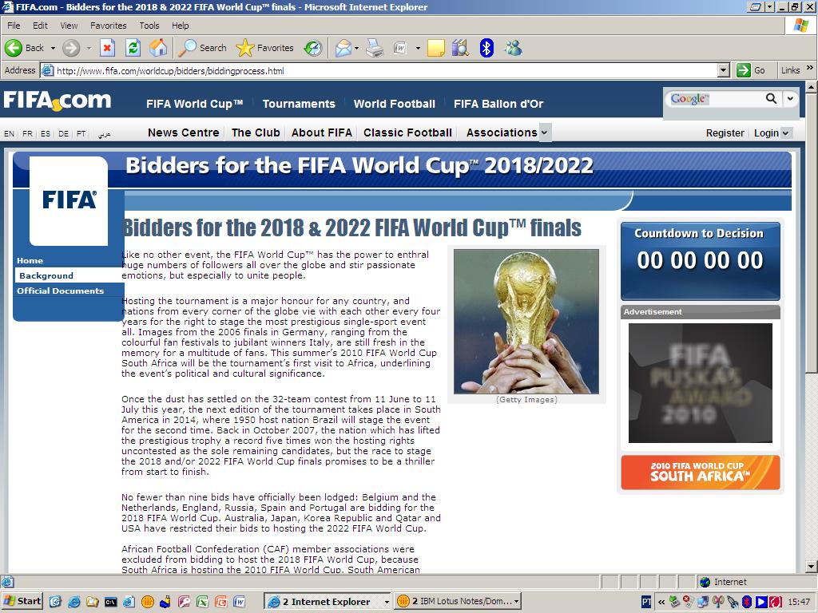Click the Bluetooth icon in system tray
Viewport: 818px width, 613px height.
pos(747,602)
